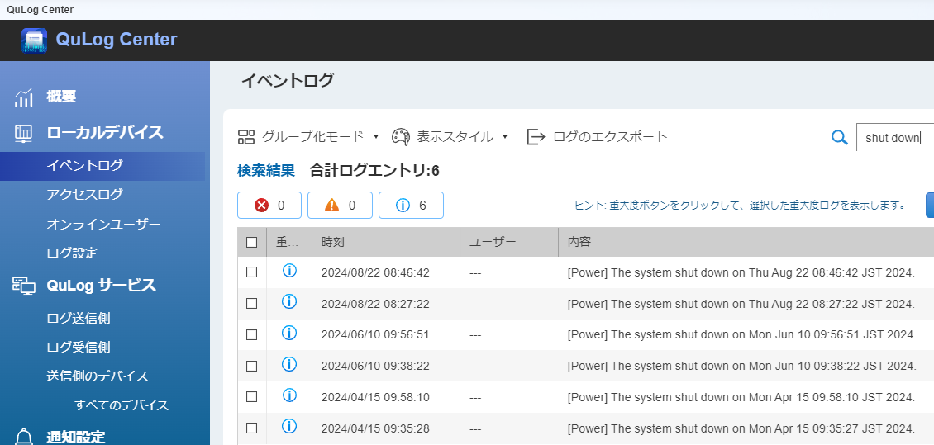The height and width of the screenshot is (445, 934).
Task: Click info icon for 2024/04/15 09:58:10 entry
Action: (x=289, y=395)
